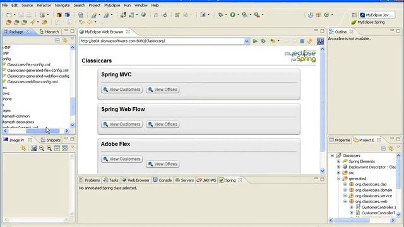Viewport: 404px width, 227px height.
Task: Click the blue image icon at the browser toolbar's right end
Action: (x=320, y=41)
